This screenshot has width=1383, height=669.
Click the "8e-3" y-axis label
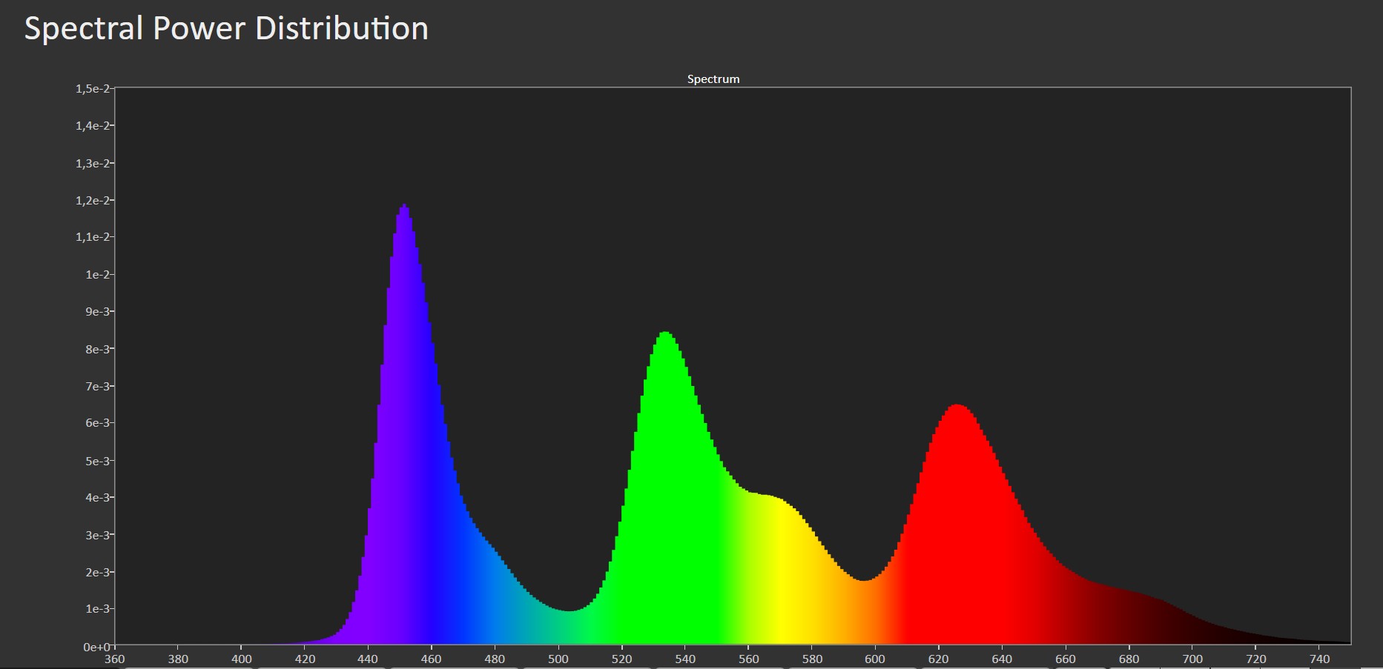(x=97, y=349)
